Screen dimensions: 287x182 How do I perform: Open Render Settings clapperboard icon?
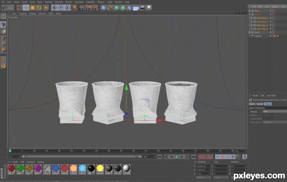coord(95,8)
